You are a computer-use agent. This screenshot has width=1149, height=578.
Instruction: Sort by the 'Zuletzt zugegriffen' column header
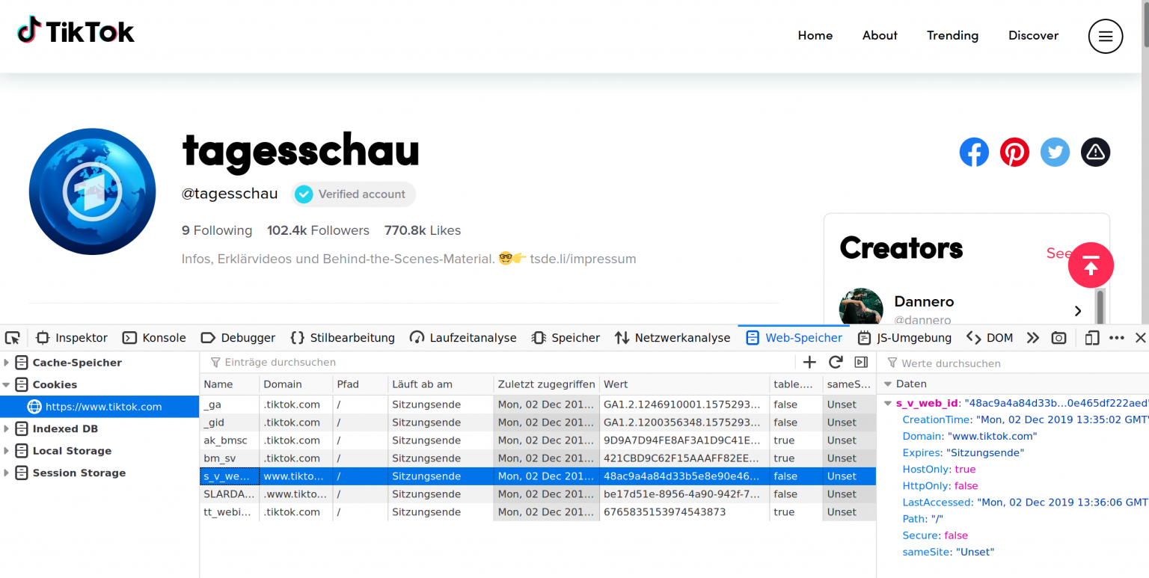tap(547, 384)
